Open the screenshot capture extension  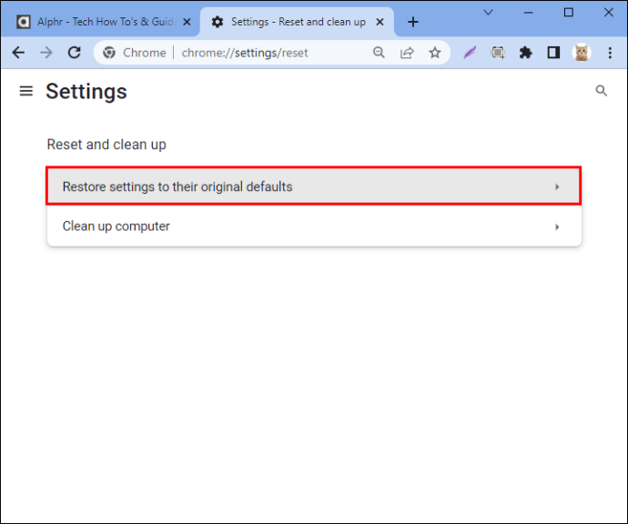pos(498,53)
